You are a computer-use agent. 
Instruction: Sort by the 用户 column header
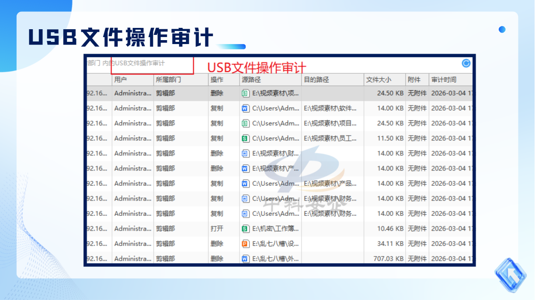click(x=133, y=80)
